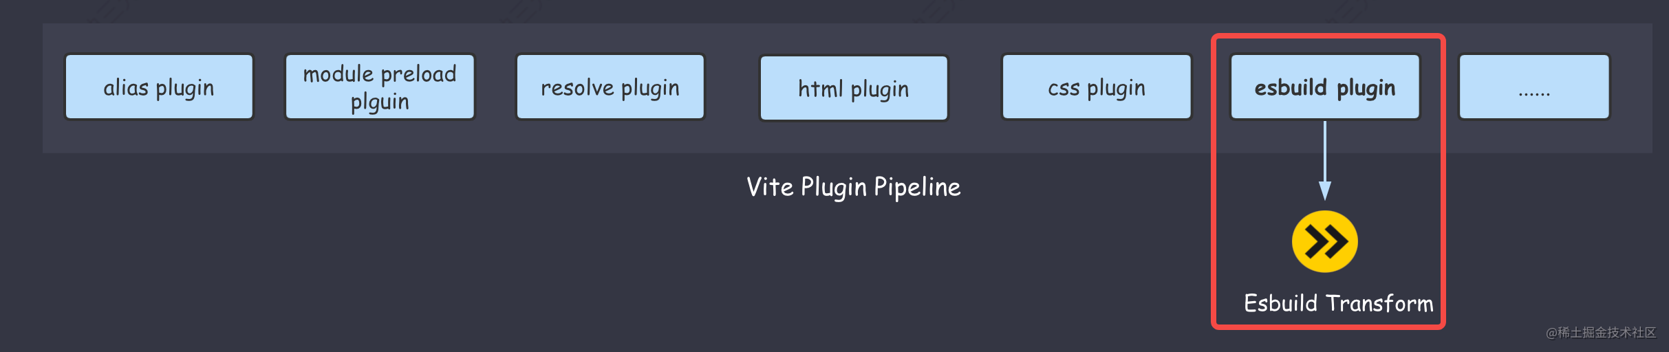Click the arrowhead pointing at the esbuild logo
Screen dimensions: 1669x352
coord(1325,190)
